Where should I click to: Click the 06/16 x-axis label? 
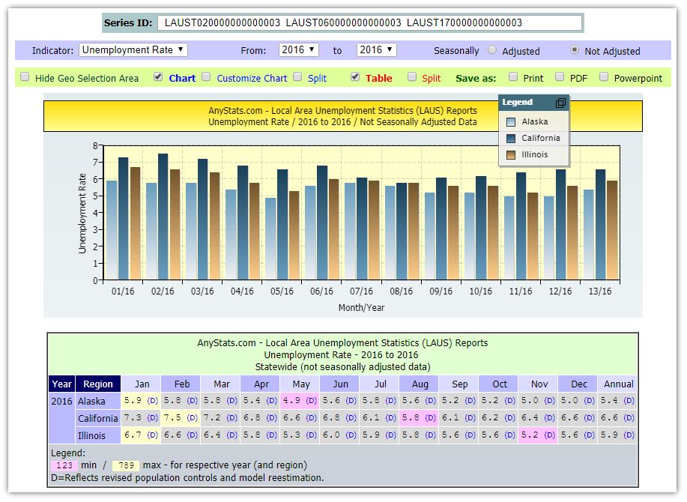click(321, 291)
